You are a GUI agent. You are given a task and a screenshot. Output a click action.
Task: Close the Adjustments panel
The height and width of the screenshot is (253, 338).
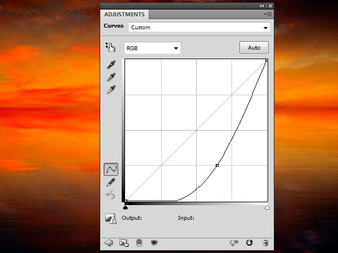pos(270,6)
